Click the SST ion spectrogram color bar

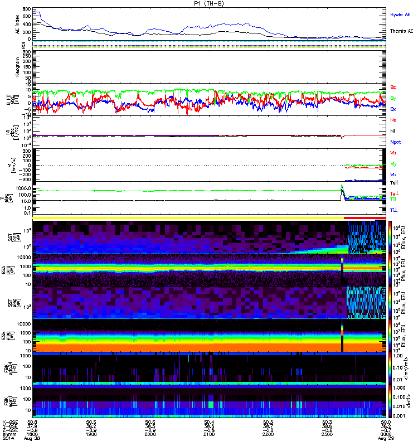click(x=390, y=236)
